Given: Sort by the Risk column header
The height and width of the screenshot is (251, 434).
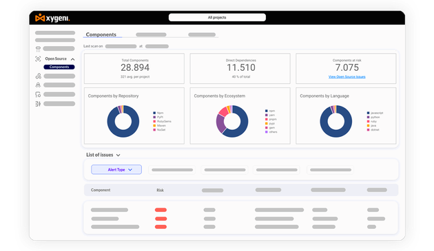Looking at the screenshot, I should pos(161,190).
